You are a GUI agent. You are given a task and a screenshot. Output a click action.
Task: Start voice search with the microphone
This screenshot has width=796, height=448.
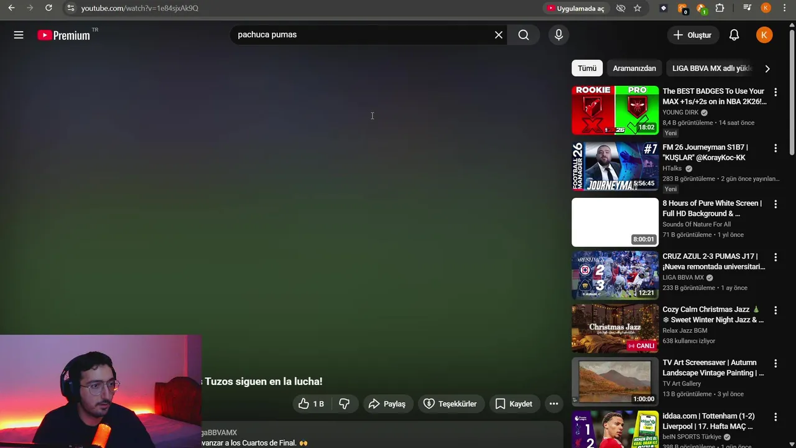click(558, 35)
